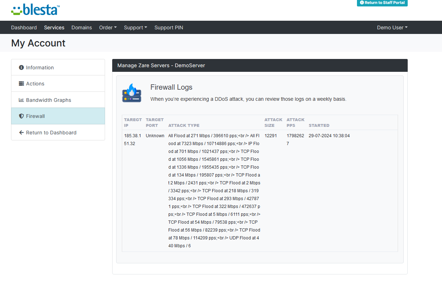This screenshot has width=442, height=283.
Task: Expand the Demo User account menu
Action: pos(392,28)
